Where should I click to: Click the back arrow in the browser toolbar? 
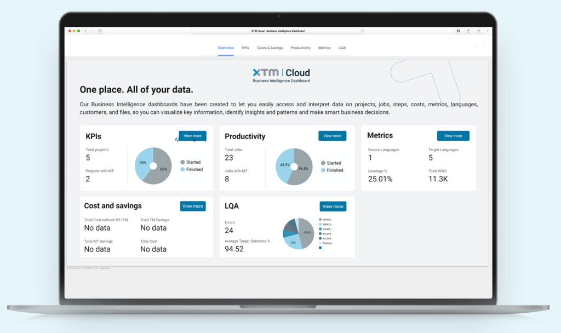(x=85, y=31)
